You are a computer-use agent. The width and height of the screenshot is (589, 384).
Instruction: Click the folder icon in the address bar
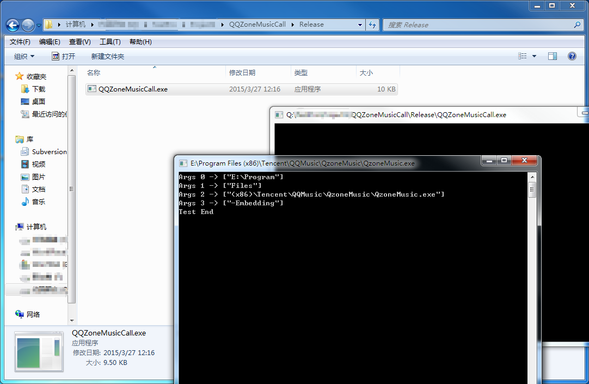[x=48, y=25]
